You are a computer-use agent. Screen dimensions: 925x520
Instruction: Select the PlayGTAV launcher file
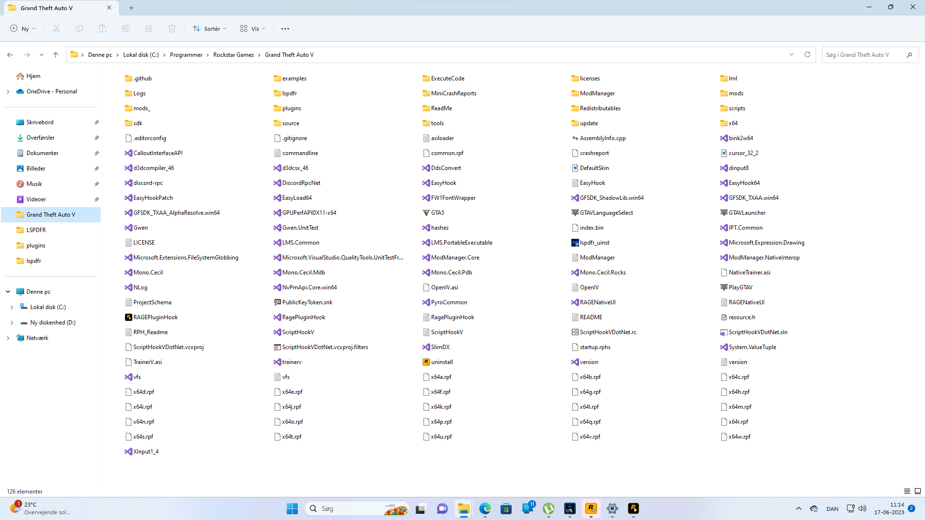[x=740, y=287]
